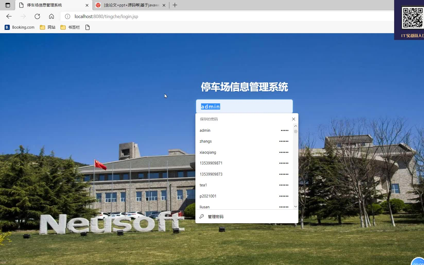Image resolution: width=424 pixels, height=265 pixels.
Task: Open the blank page bookmark icon
Action: tap(88, 27)
